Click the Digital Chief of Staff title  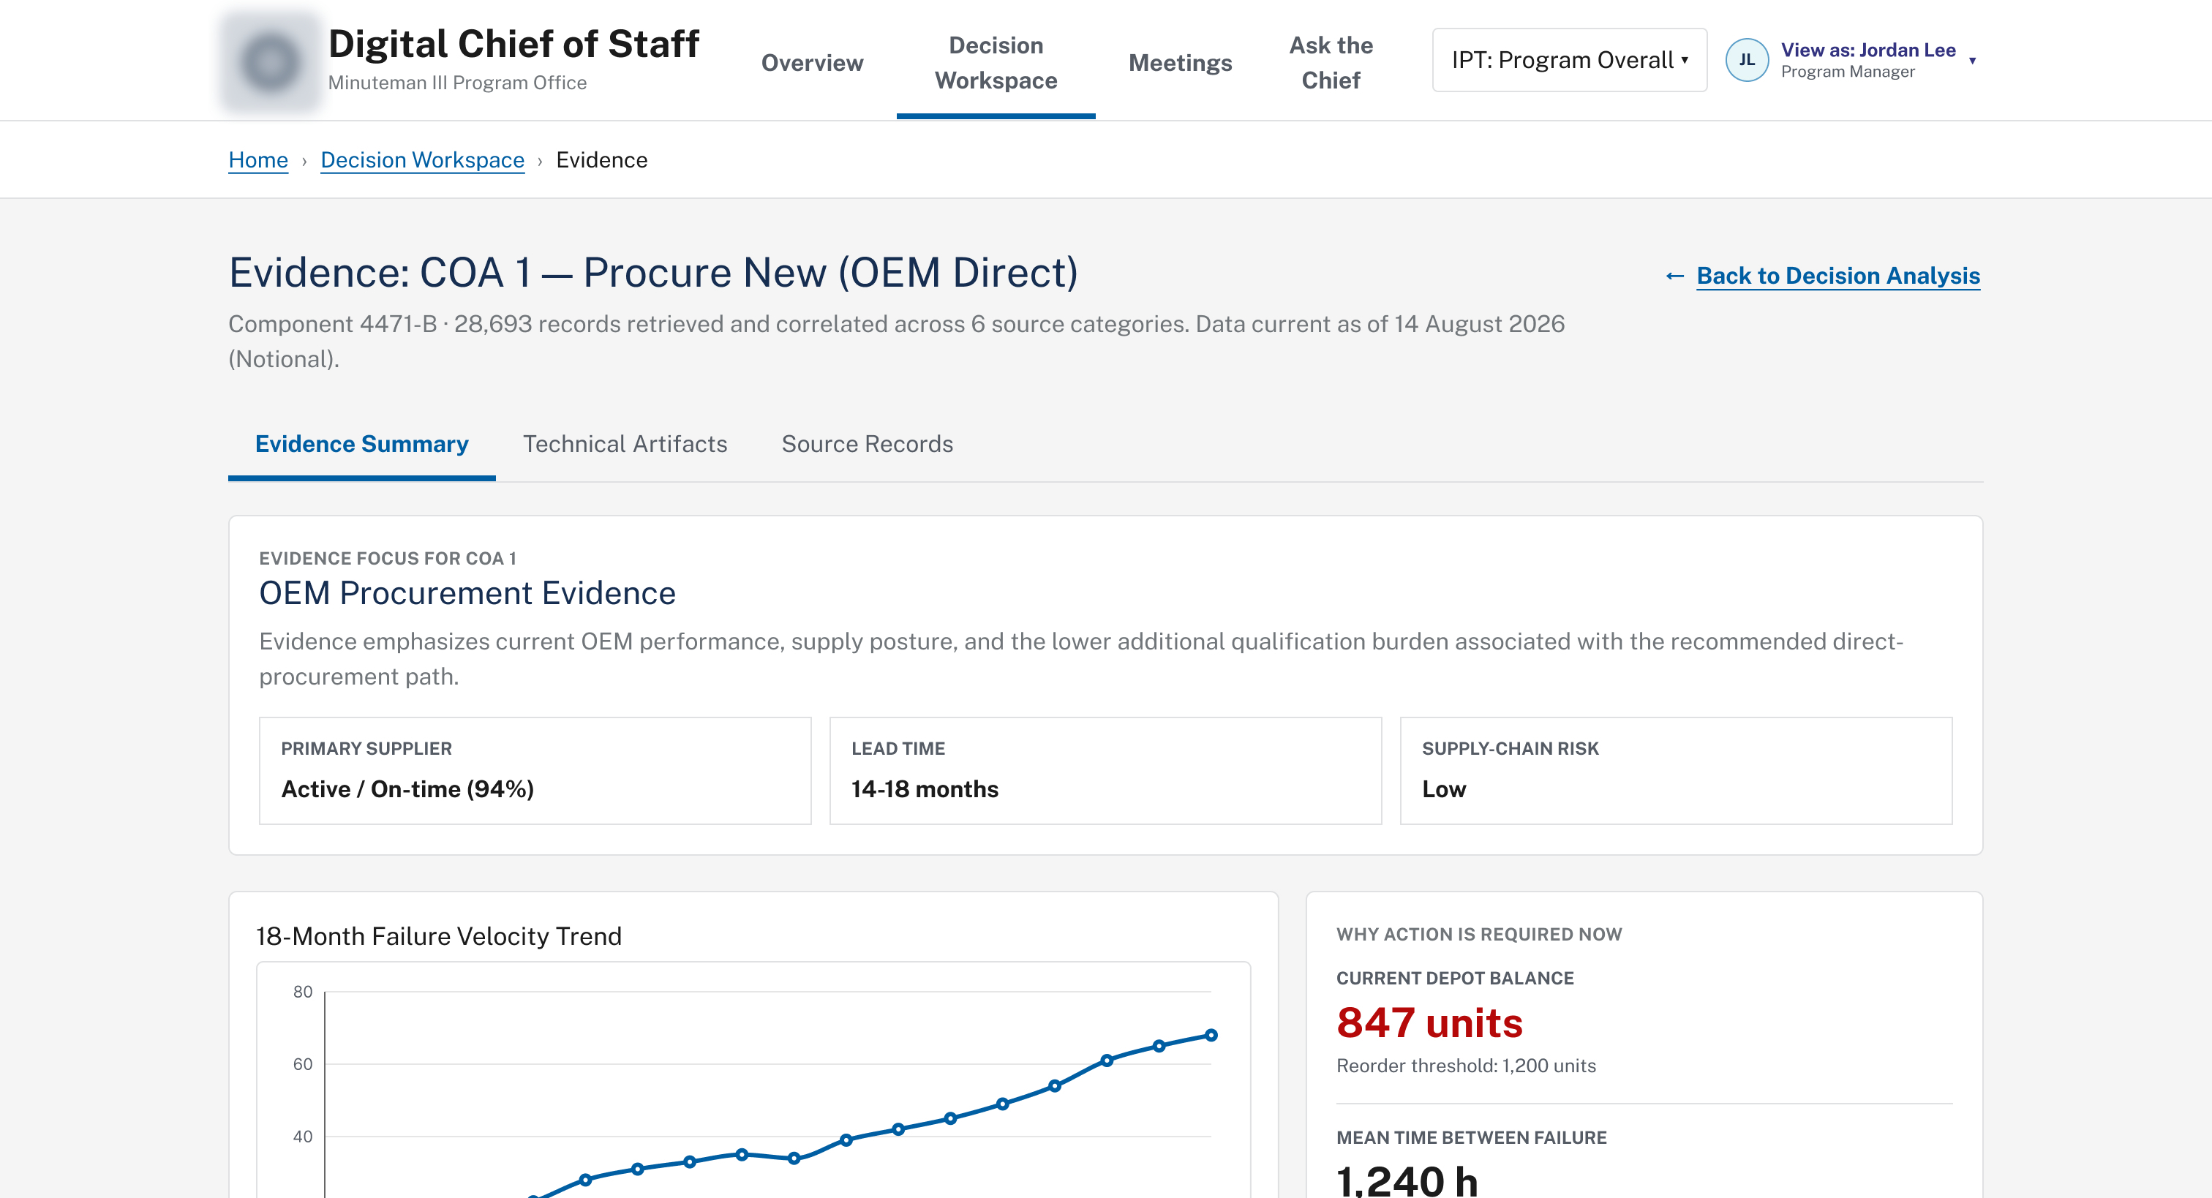pos(513,44)
